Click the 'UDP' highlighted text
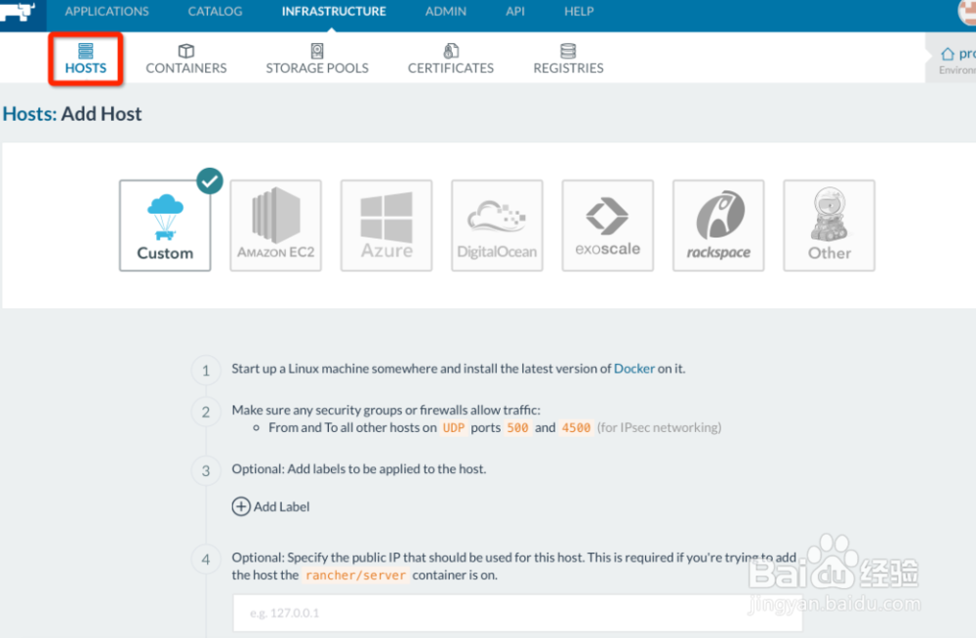The image size is (976, 638). pos(453,427)
